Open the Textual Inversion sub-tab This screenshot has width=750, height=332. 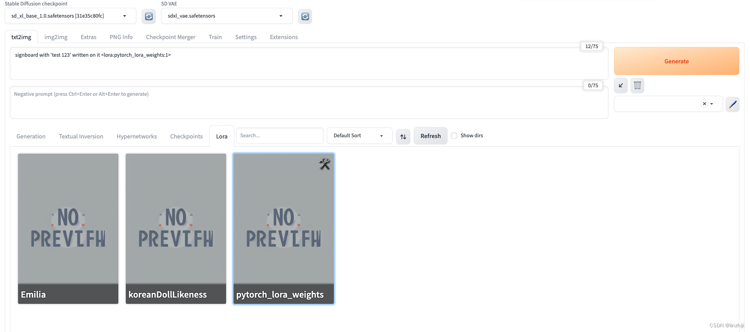click(x=81, y=136)
